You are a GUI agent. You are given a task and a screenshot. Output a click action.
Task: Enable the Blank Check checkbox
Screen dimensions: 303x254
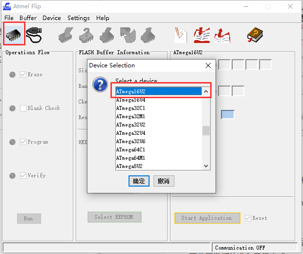23,108
